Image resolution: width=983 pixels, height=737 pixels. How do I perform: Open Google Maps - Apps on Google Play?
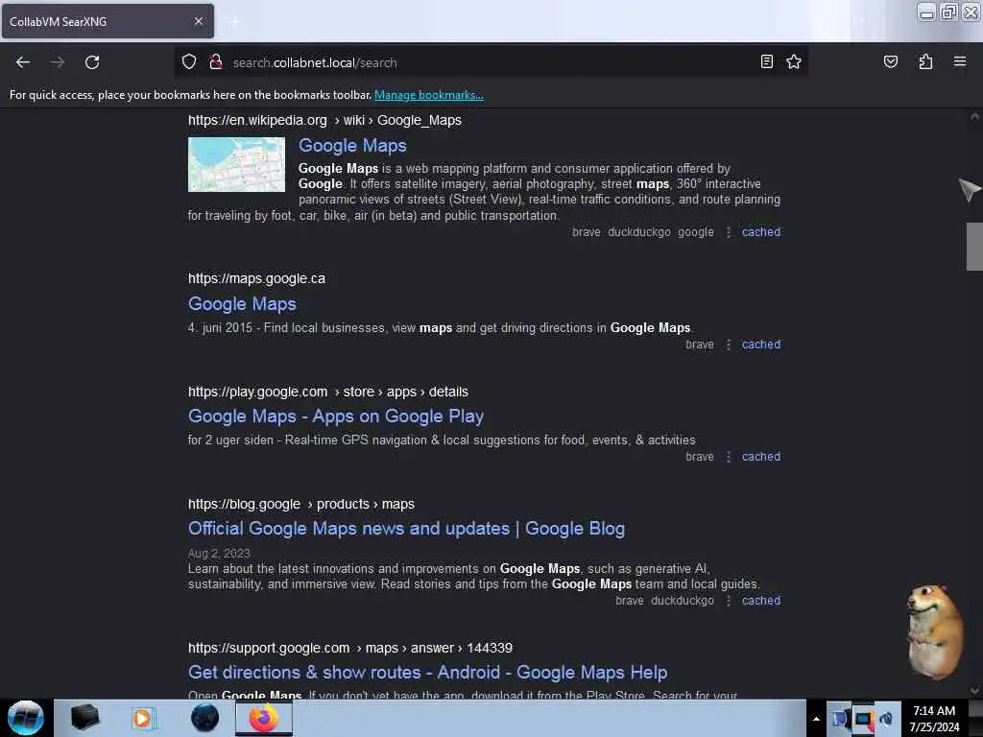pos(336,416)
